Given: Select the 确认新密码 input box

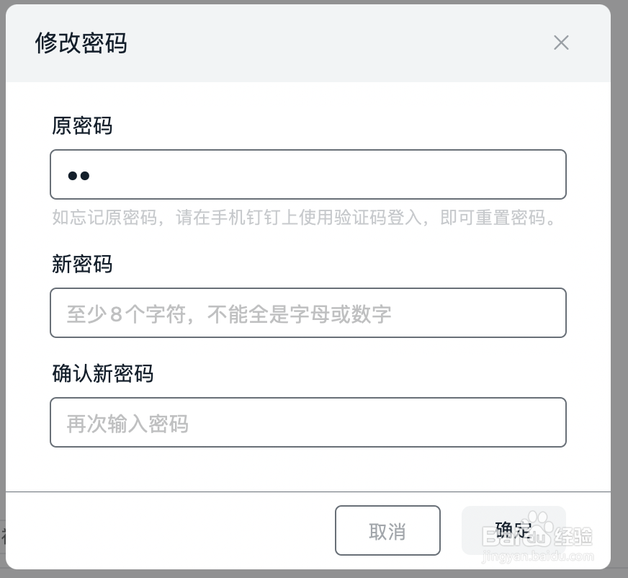Looking at the screenshot, I should [308, 422].
